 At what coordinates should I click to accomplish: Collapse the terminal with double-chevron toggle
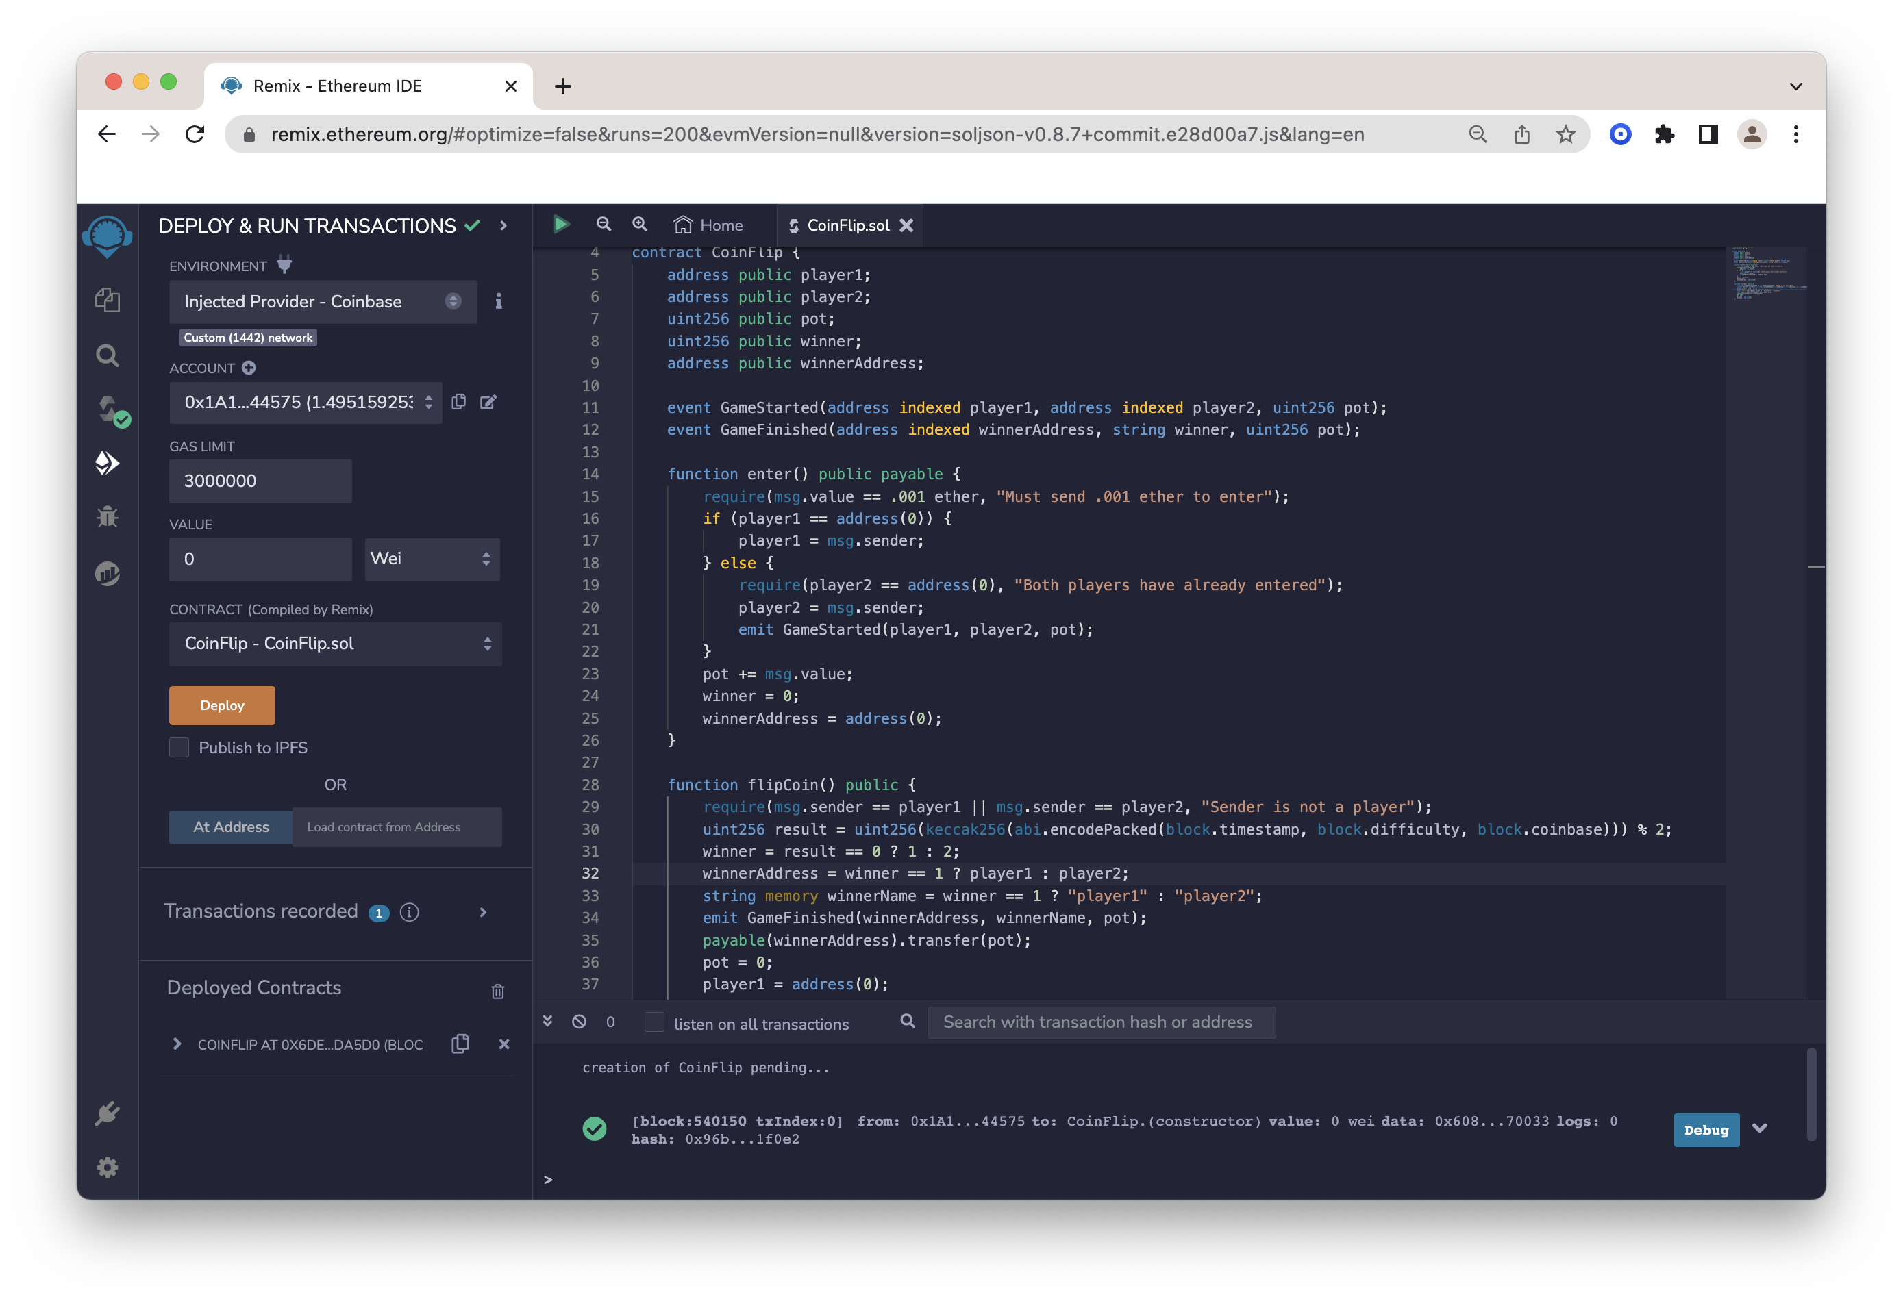(x=548, y=1021)
